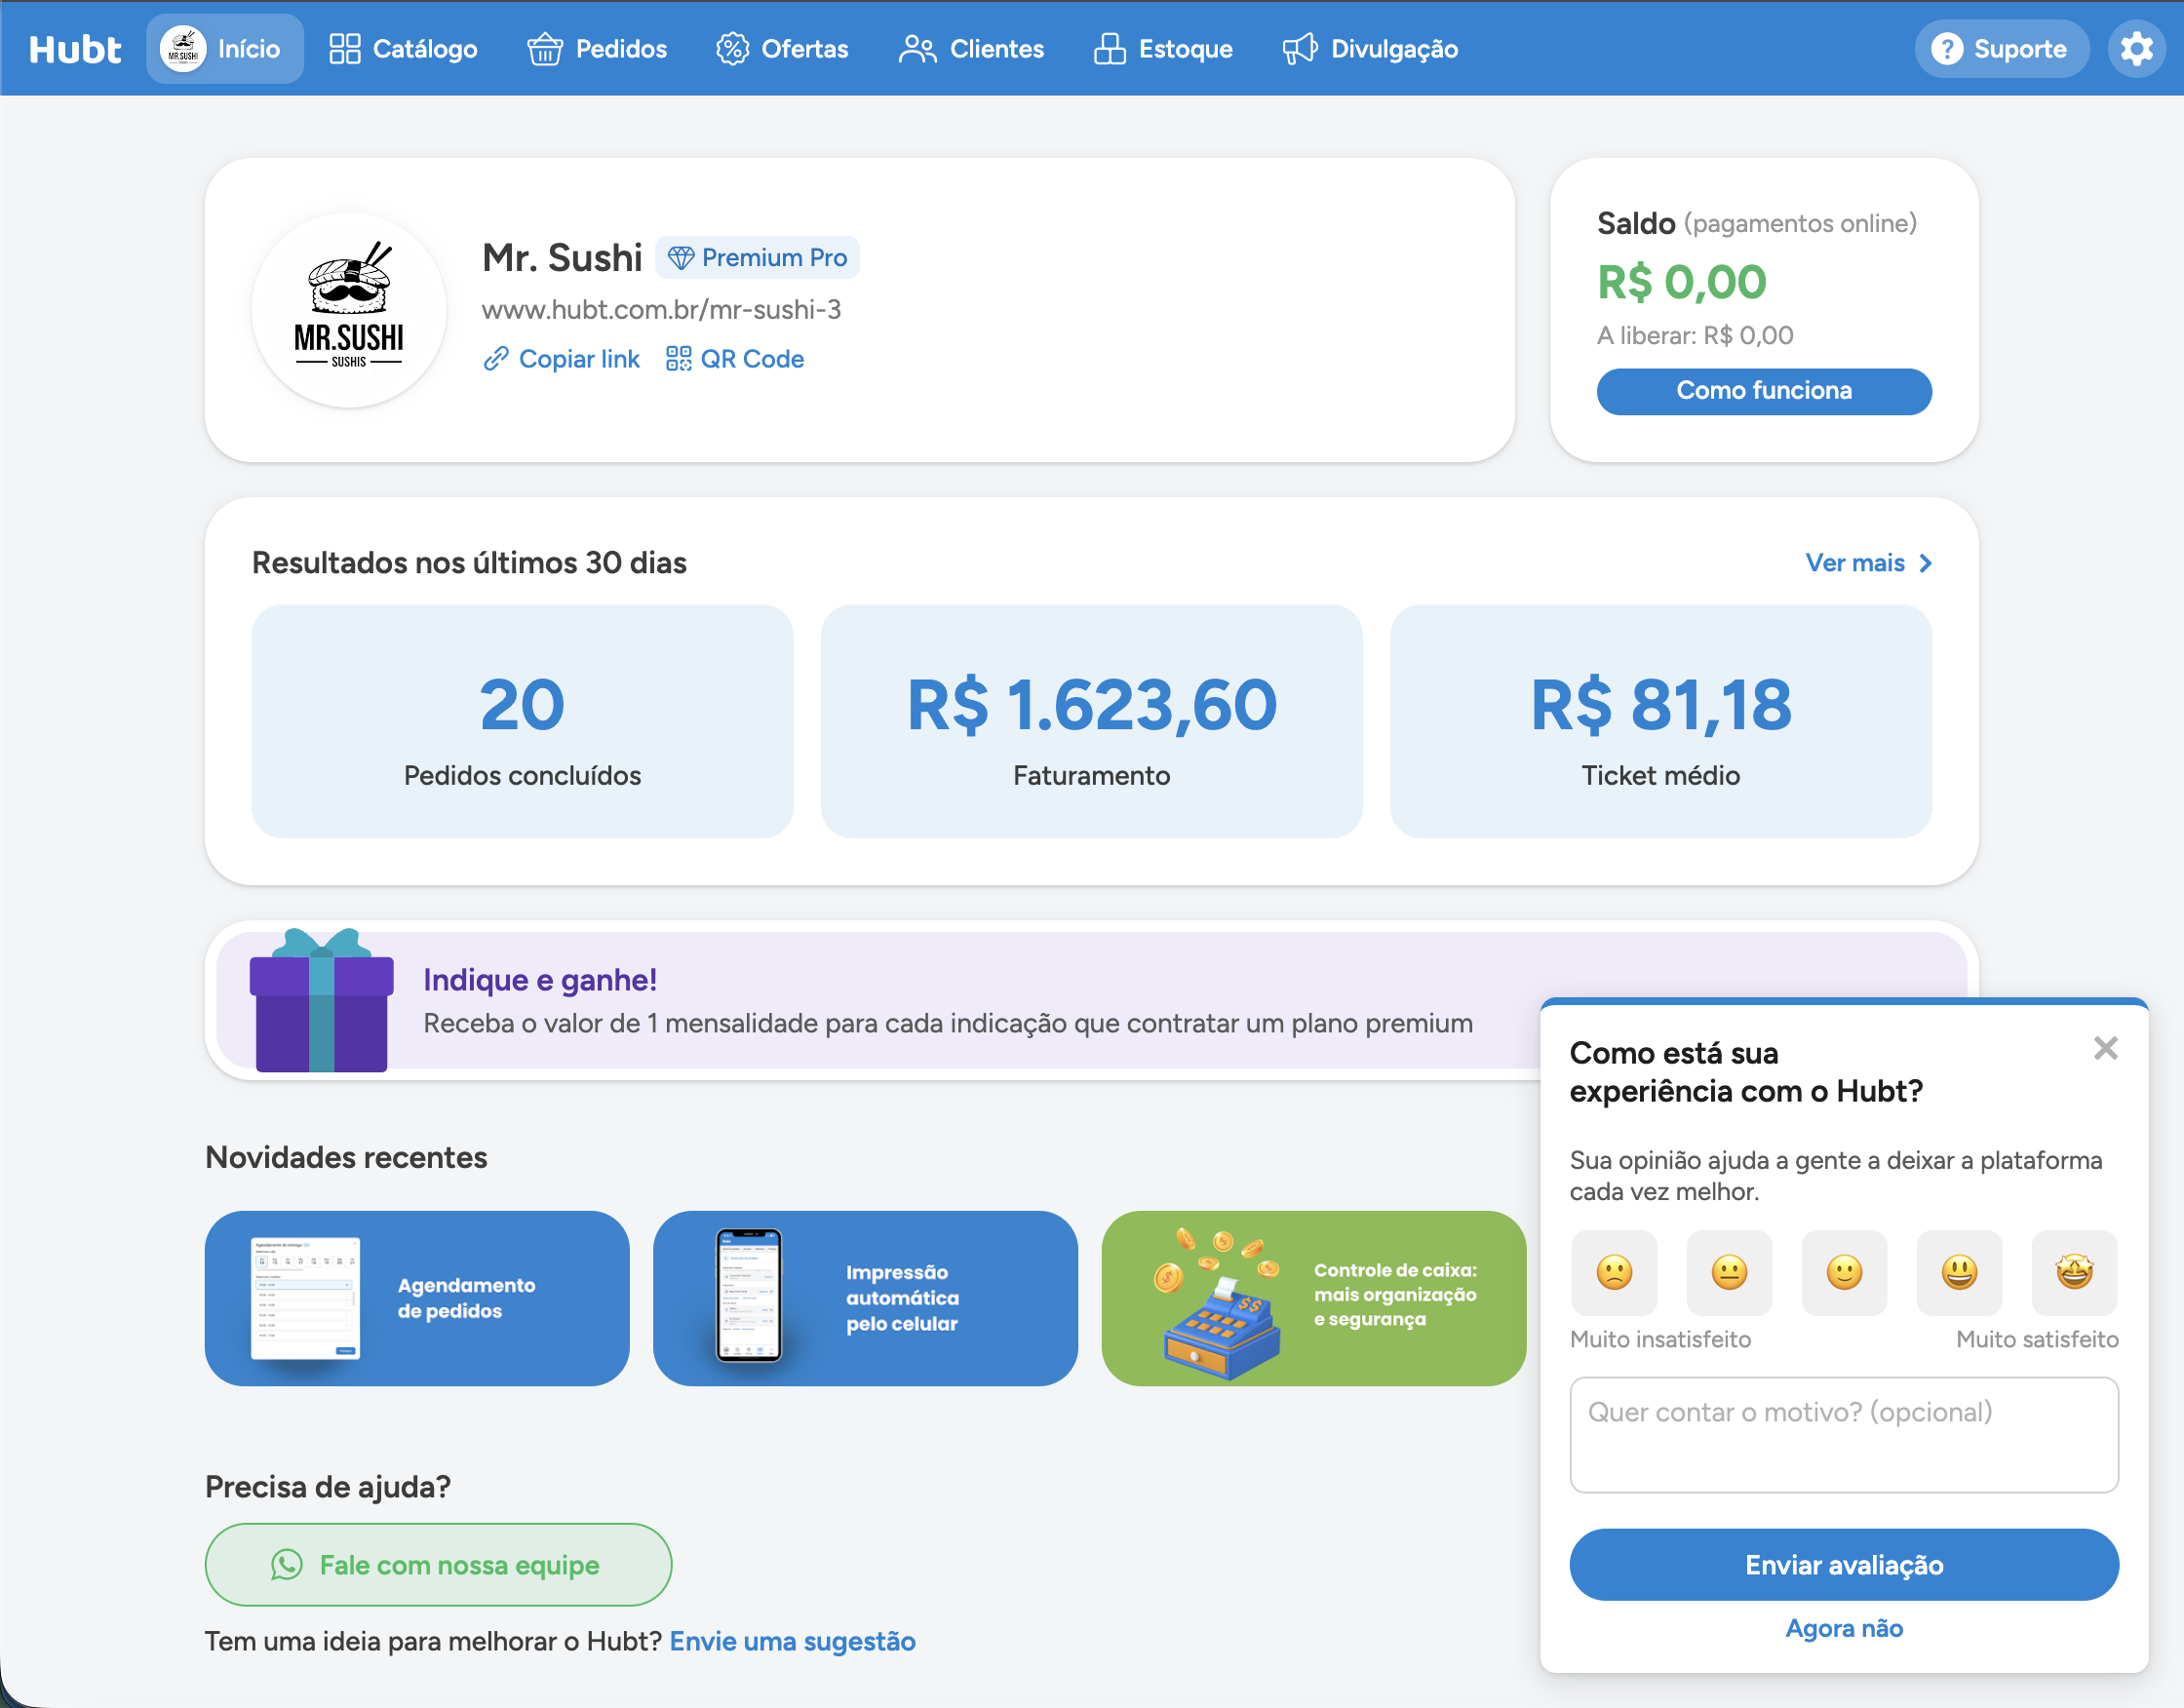Open Divulgação menu

1371,49
